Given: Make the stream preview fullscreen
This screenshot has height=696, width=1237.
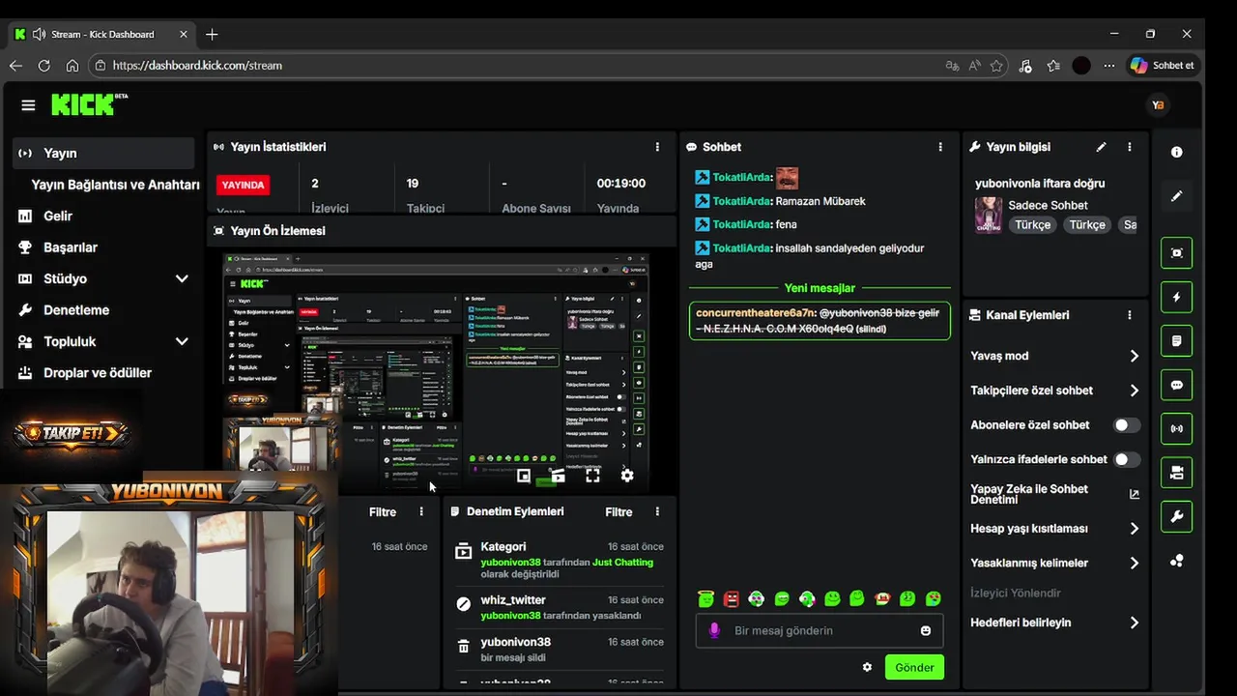Looking at the screenshot, I should tap(592, 476).
